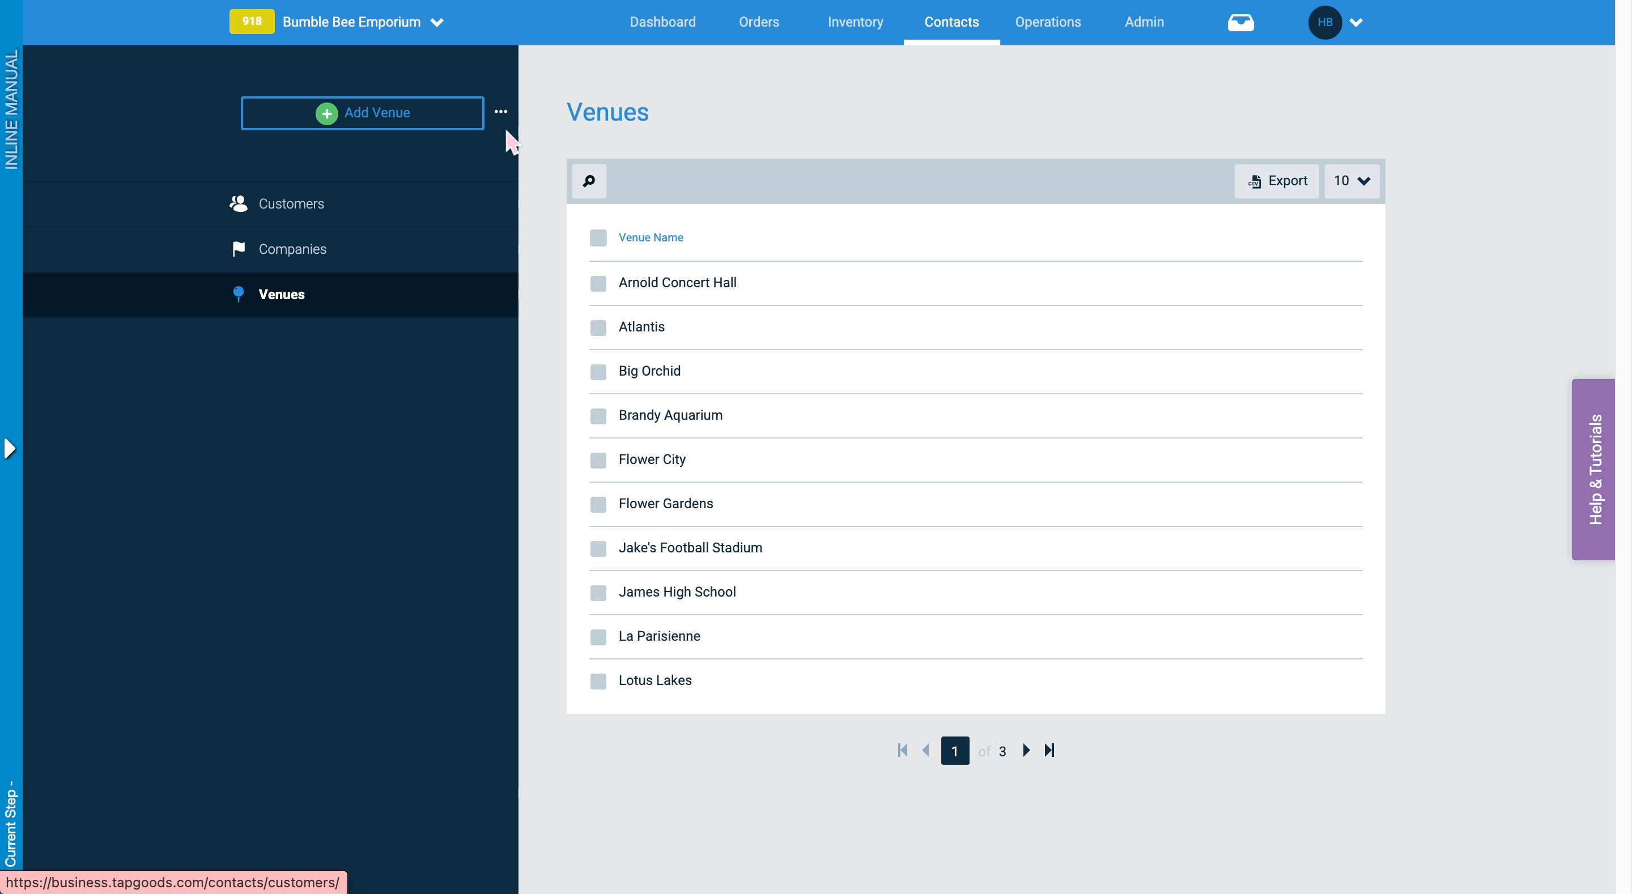Open Flower Gardens venue
1632x894 pixels.
point(666,504)
